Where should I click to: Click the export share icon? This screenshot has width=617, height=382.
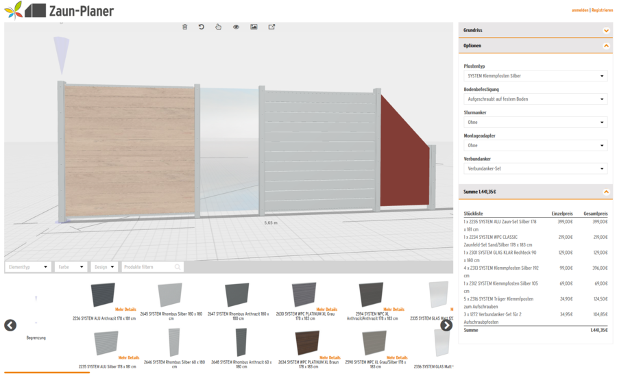(x=271, y=27)
